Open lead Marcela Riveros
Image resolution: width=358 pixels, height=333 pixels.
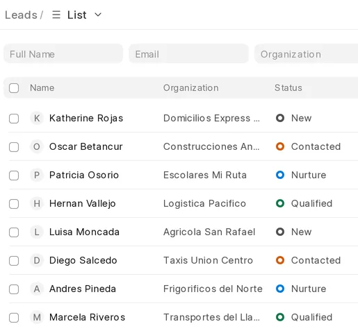[x=88, y=317]
